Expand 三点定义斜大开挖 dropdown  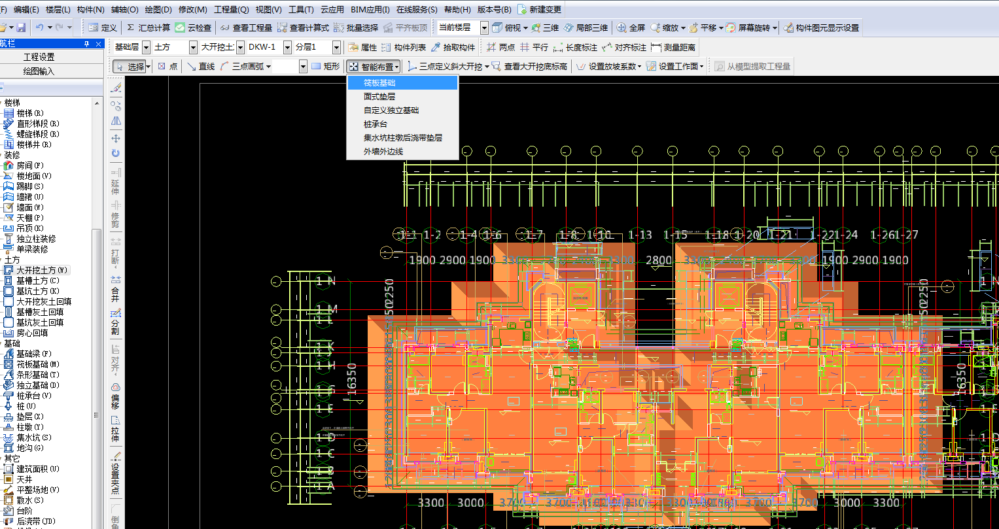487,67
